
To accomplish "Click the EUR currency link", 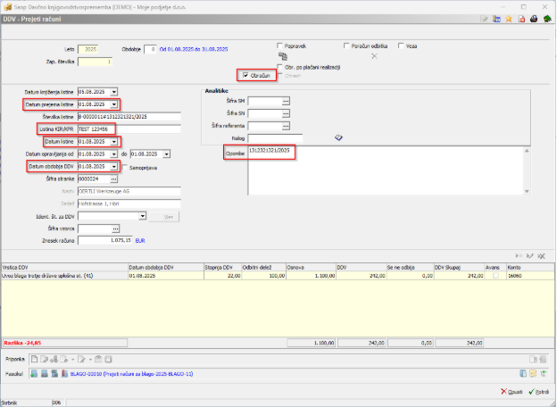I will pos(140,241).
